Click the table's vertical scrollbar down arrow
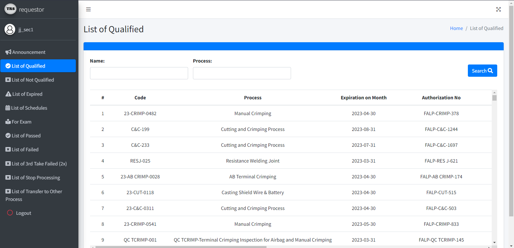 [x=494, y=243]
